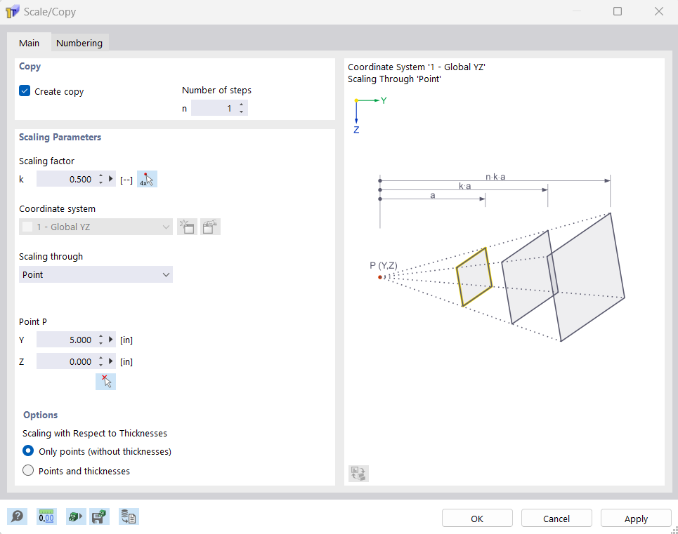Open database list icon in footer
This screenshot has height=534, width=678.
click(x=129, y=516)
